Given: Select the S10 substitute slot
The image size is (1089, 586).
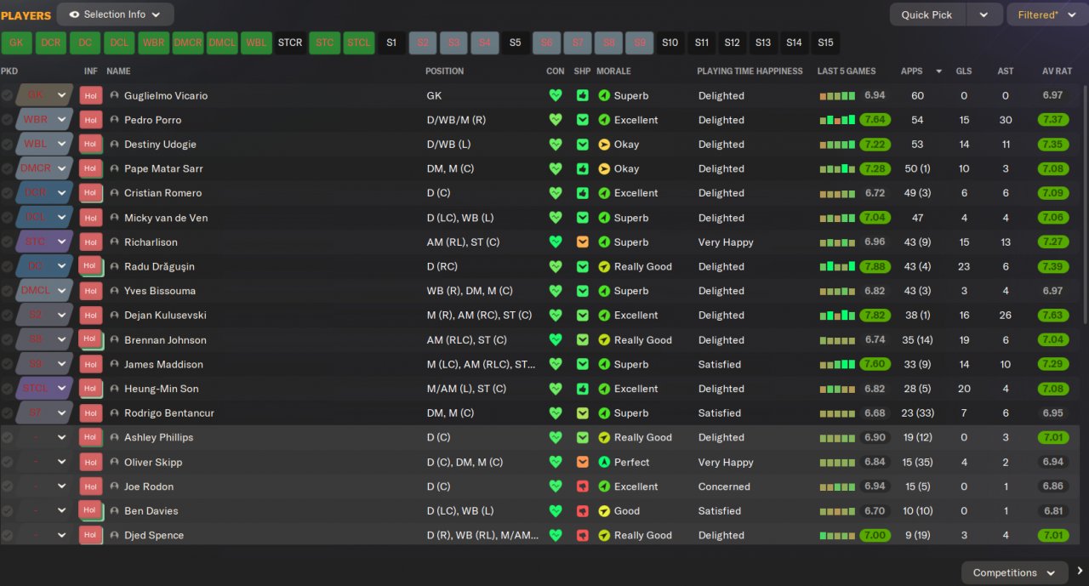Looking at the screenshot, I should [x=670, y=43].
